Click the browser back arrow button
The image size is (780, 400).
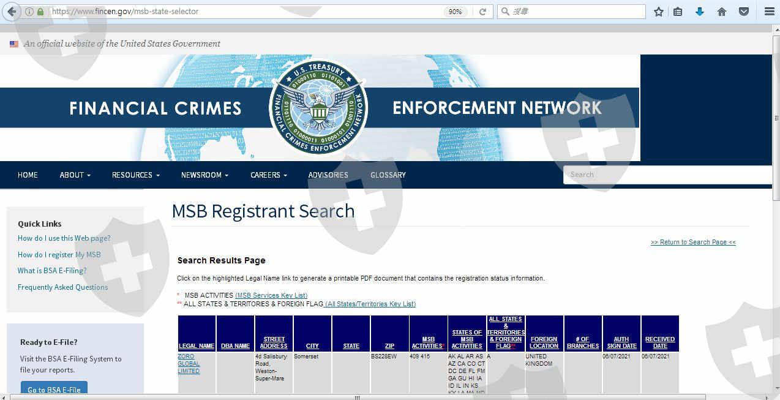12,12
